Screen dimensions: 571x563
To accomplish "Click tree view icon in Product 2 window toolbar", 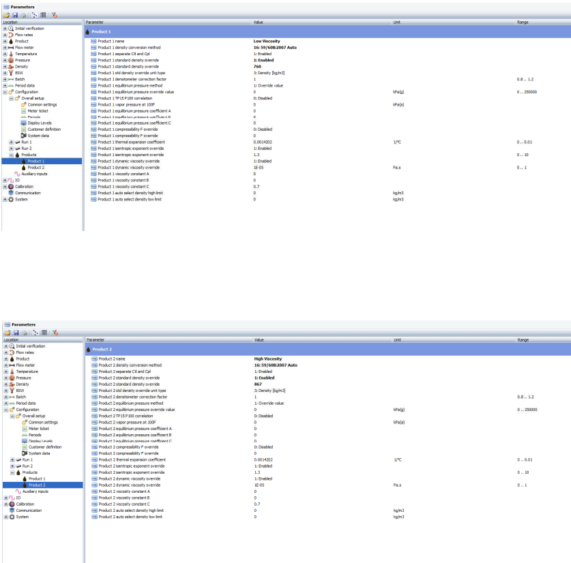I will [x=35, y=333].
